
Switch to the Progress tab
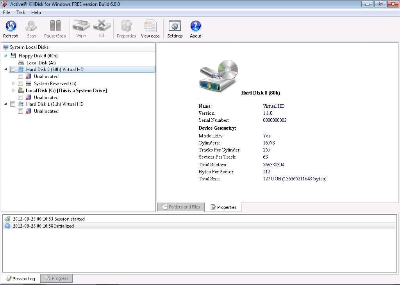click(x=57, y=278)
